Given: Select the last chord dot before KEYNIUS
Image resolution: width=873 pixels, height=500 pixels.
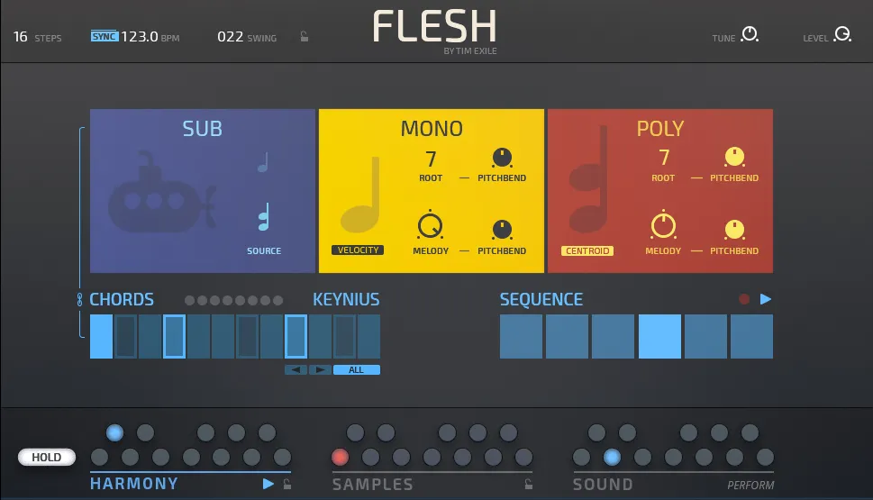Looking at the screenshot, I should click(277, 301).
